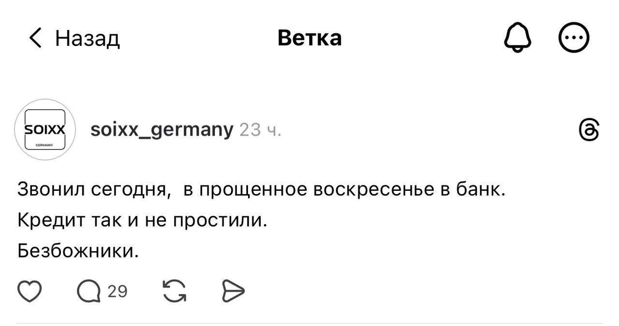Repost the soixx_germany post
Image resolution: width=619 pixels, height=326 pixels.
175,290
